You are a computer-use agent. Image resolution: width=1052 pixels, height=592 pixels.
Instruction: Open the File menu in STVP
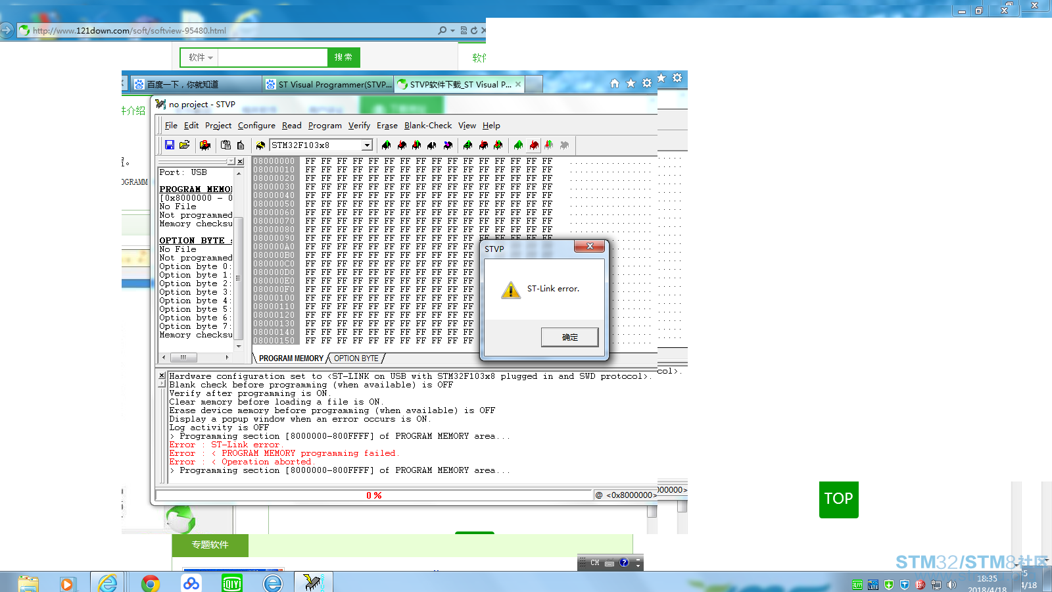(171, 126)
